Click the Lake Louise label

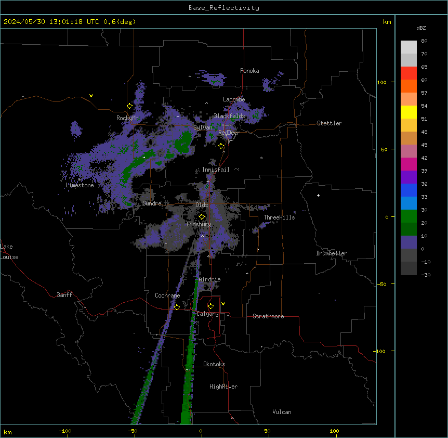(x=9, y=252)
